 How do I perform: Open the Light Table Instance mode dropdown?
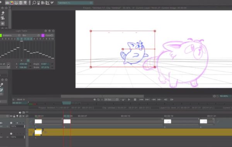[x=11, y=35]
